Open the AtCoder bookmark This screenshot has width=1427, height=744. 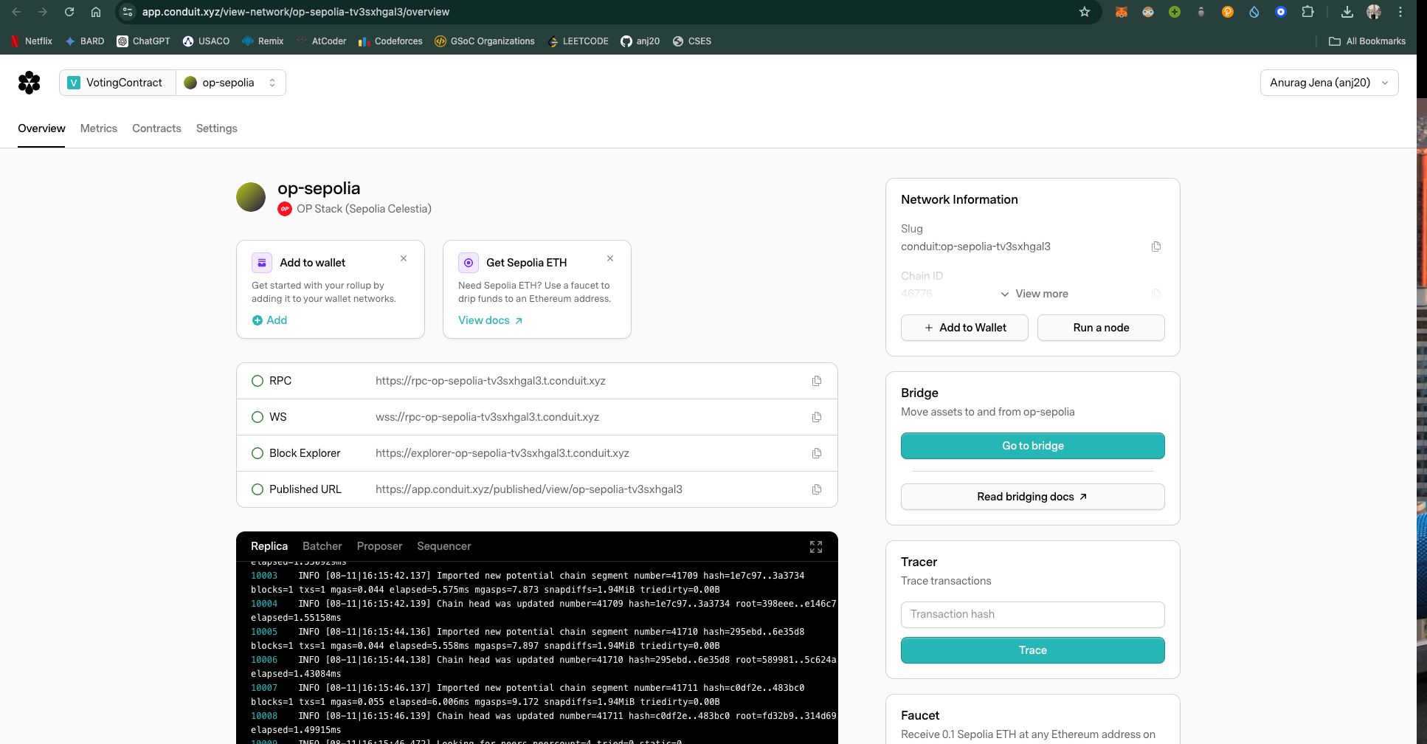click(x=321, y=41)
